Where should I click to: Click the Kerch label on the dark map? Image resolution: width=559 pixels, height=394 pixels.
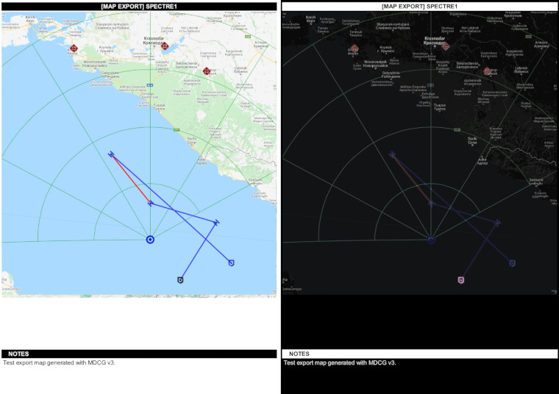point(310,19)
